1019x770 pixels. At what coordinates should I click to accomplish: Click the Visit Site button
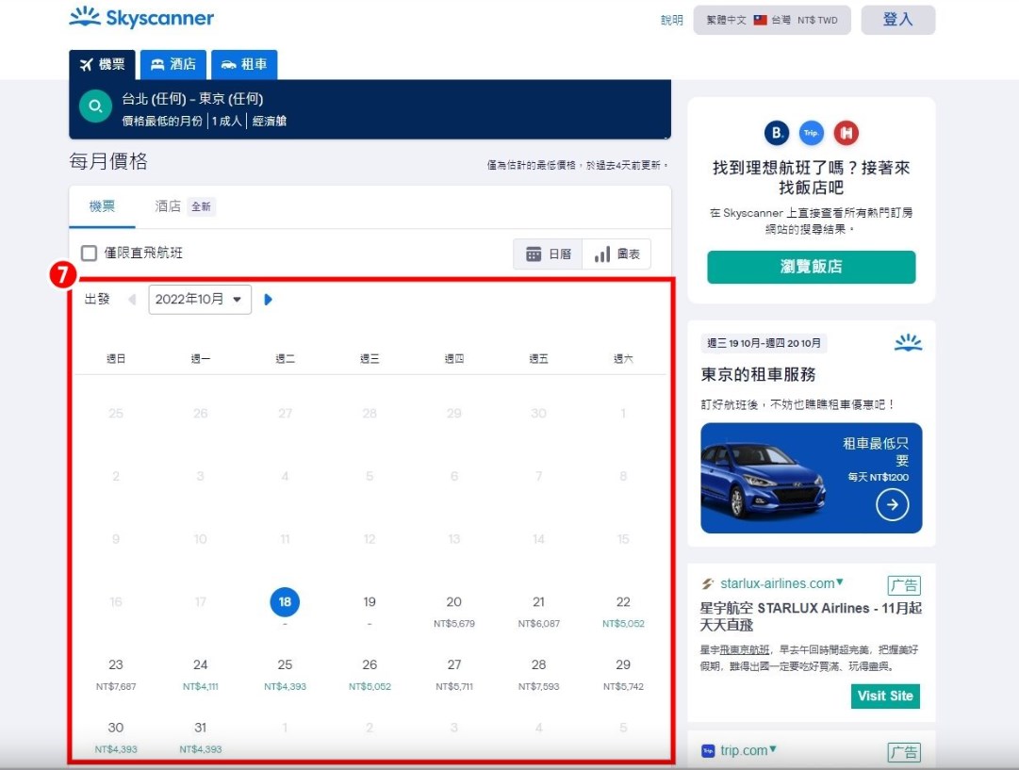[884, 696]
